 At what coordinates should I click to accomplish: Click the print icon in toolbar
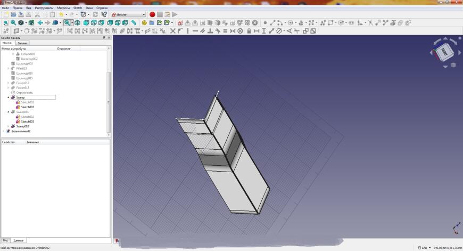(29, 14)
